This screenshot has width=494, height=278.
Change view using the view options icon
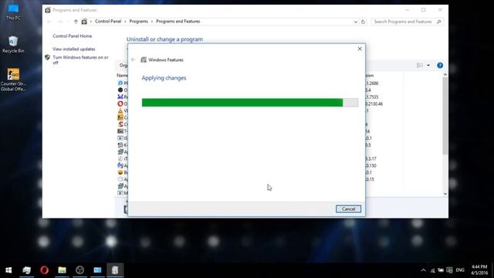(420, 65)
